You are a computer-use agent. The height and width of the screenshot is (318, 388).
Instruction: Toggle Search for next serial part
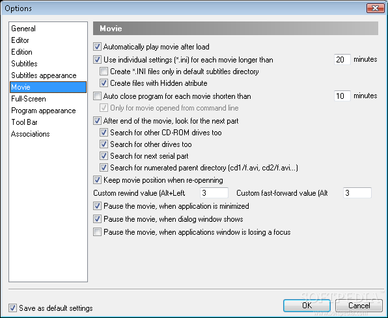click(x=104, y=156)
